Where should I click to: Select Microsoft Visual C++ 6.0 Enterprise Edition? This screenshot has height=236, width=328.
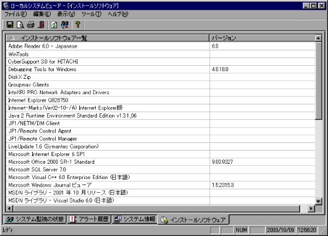click(x=161, y=177)
